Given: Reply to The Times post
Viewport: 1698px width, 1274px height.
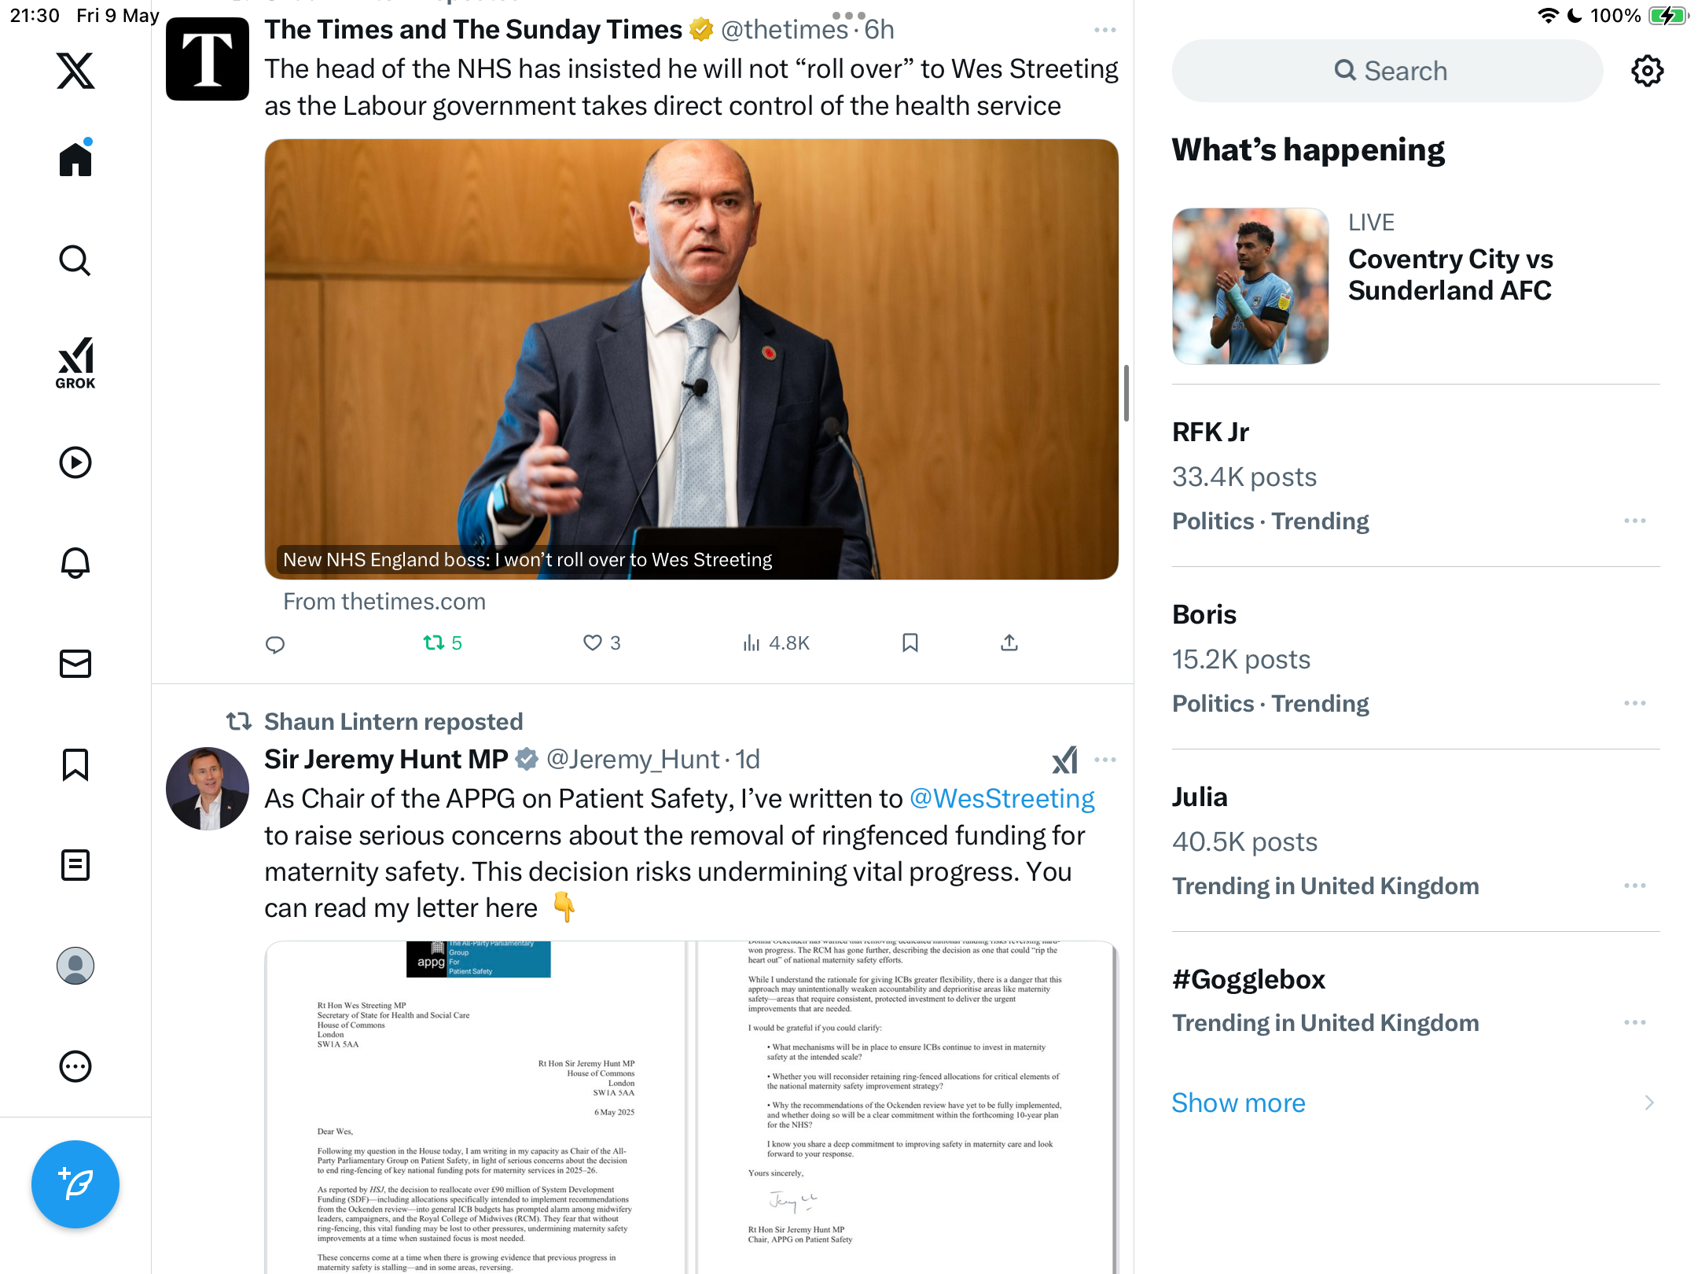Looking at the screenshot, I should tap(275, 644).
